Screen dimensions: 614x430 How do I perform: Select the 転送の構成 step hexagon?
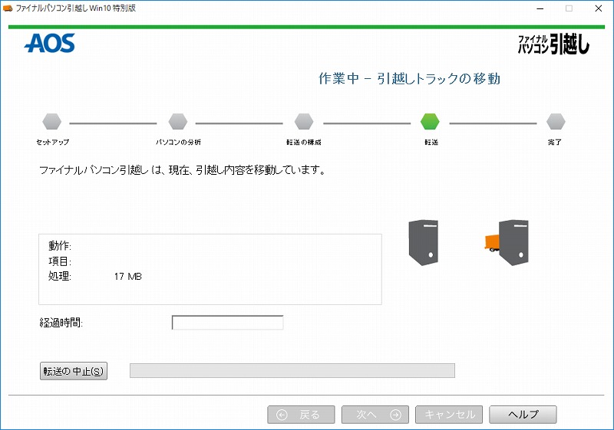tap(304, 122)
